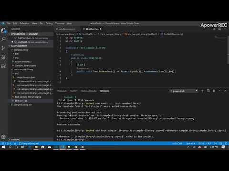Click the references CodeLens above UnitTest1 class

[x=77, y=55]
